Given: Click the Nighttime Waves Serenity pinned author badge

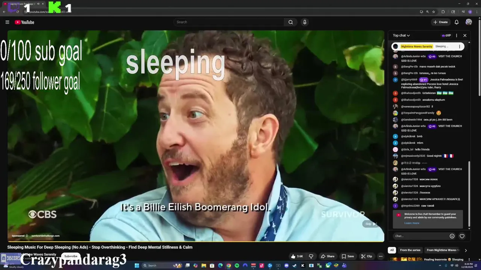Looking at the screenshot, I should [x=416, y=46].
